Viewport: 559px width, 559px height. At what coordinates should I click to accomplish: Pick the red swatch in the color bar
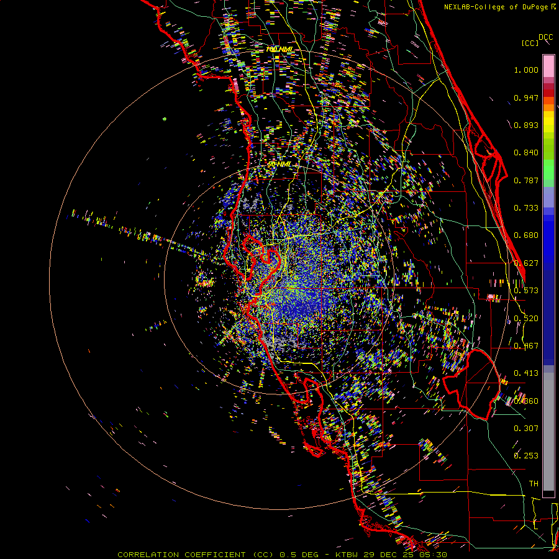click(548, 93)
